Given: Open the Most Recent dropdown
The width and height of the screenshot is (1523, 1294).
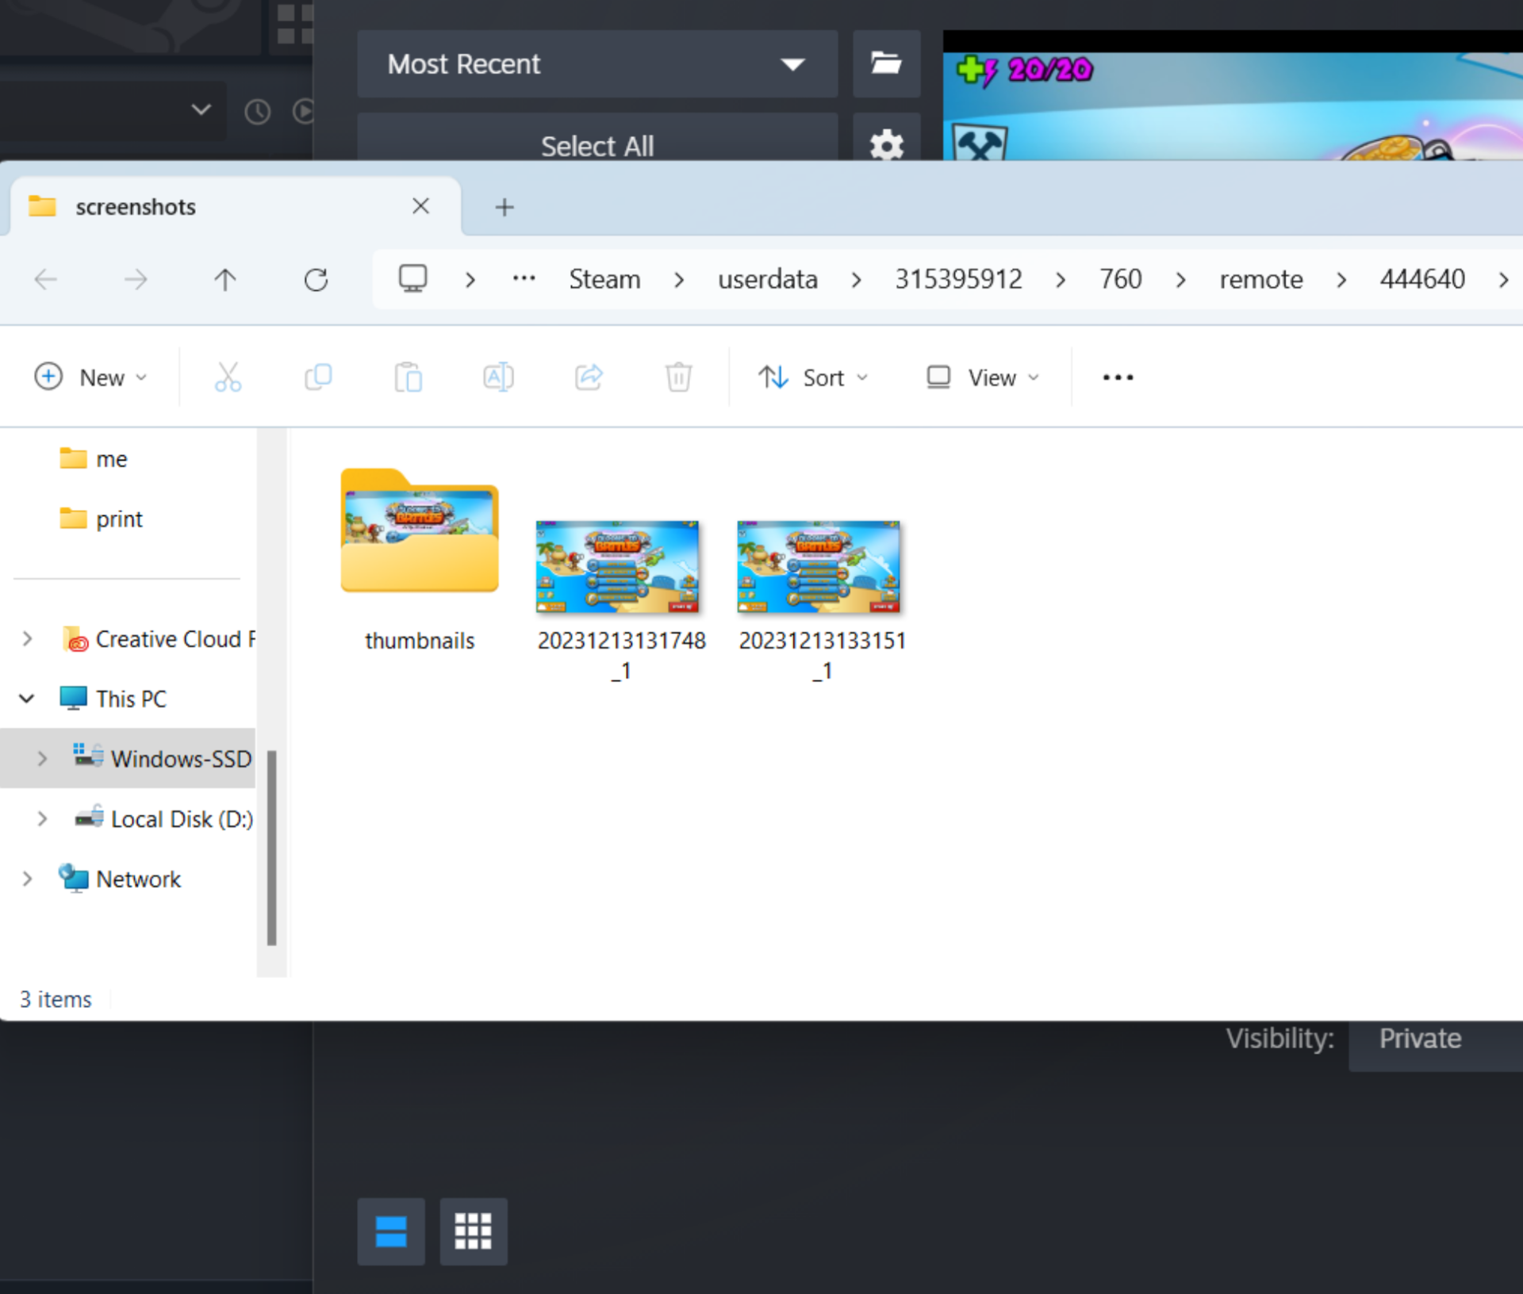Looking at the screenshot, I should [597, 64].
